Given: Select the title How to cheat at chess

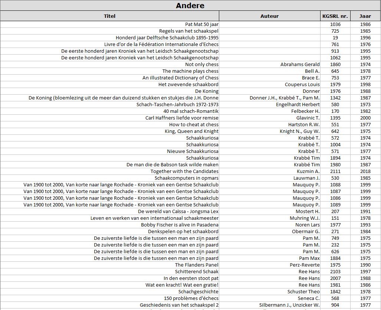Looking at the screenshot, I should tap(194, 125).
